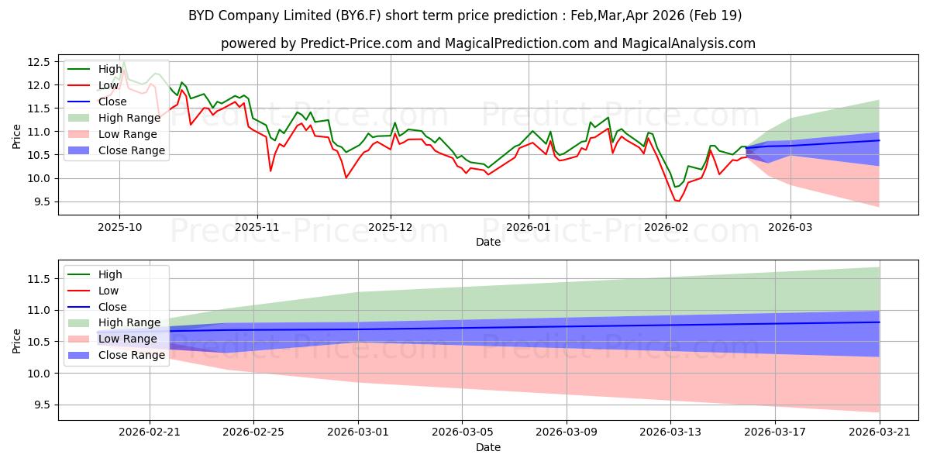Click the 2026-03-01 tick on bottom x-axis

358,432
